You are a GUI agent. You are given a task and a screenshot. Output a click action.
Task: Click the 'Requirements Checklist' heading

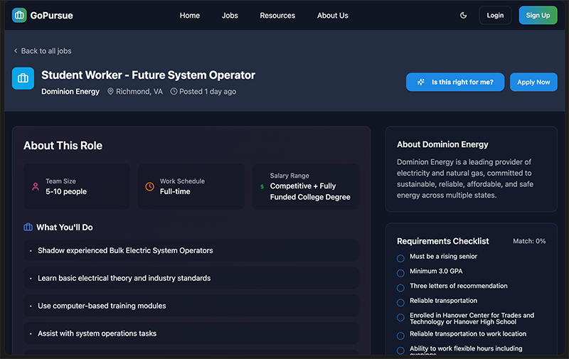point(442,241)
